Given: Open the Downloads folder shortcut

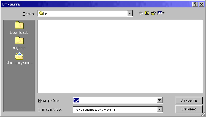Looking at the screenshot, I should [x=19, y=28].
